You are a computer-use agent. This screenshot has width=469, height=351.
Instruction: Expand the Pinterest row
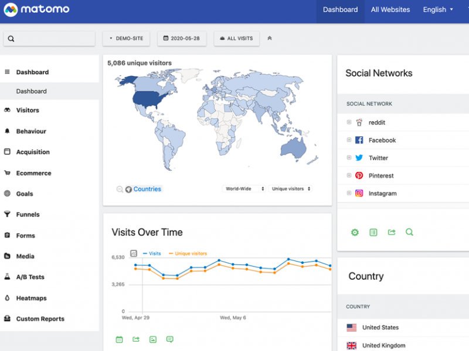pos(349,175)
